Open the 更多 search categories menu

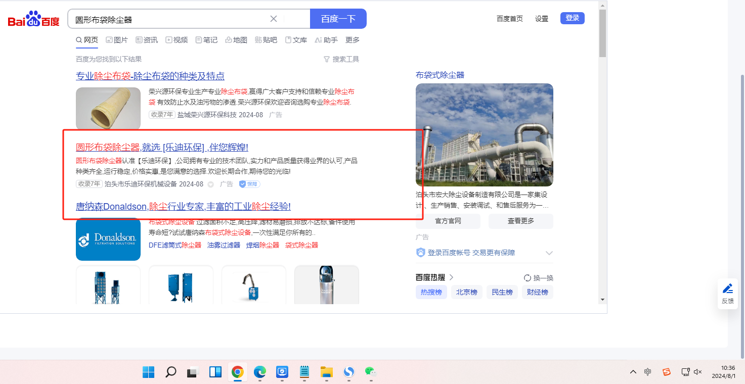click(353, 40)
